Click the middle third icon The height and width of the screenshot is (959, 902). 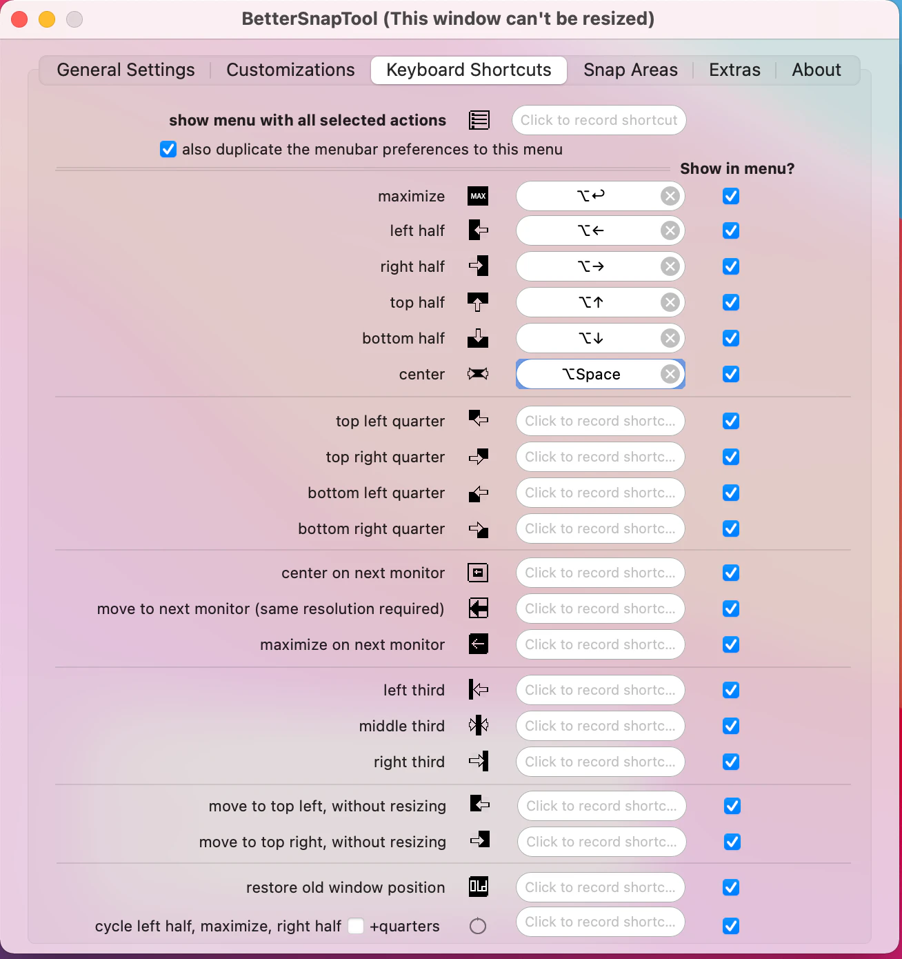(x=478, y=725)
